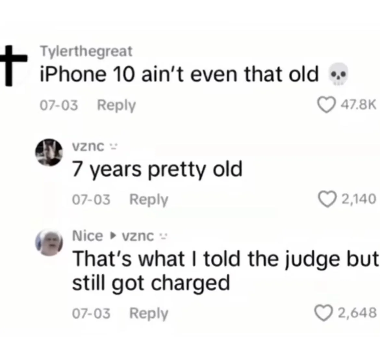380x337 pixels.
Task: Reply to the "7 years pretty old" comment
Action: coord(148,200)
